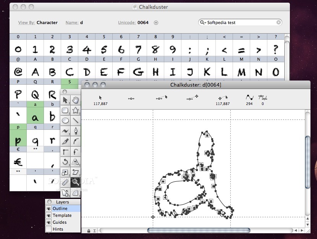Click the selected points icon above 0
This screenshot has height=239, width=317.
[x=263, y=98]
